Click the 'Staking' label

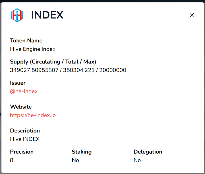[82, 152]
